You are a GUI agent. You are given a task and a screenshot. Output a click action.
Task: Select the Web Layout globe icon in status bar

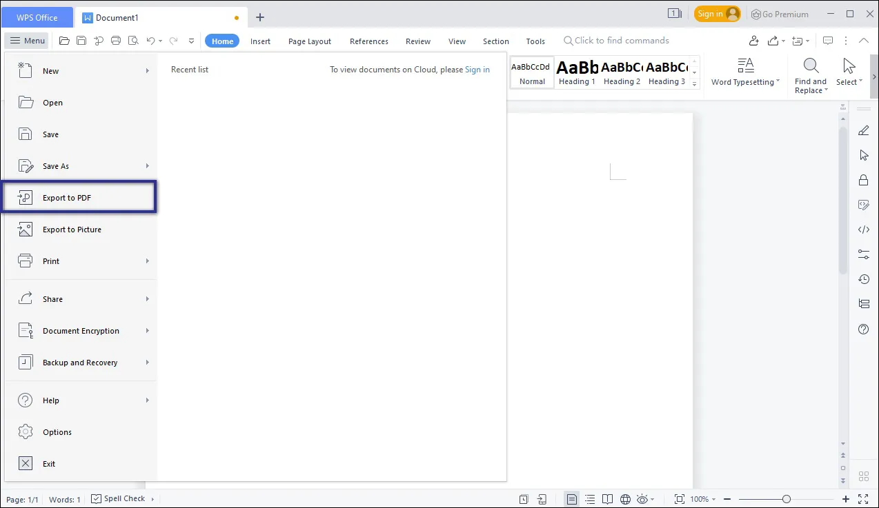(625, 498)
